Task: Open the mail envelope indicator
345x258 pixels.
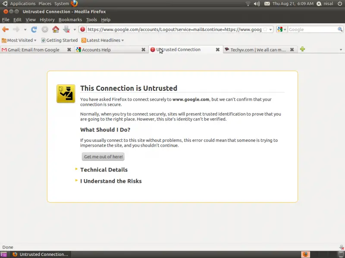Action: (x=267, y=3)
